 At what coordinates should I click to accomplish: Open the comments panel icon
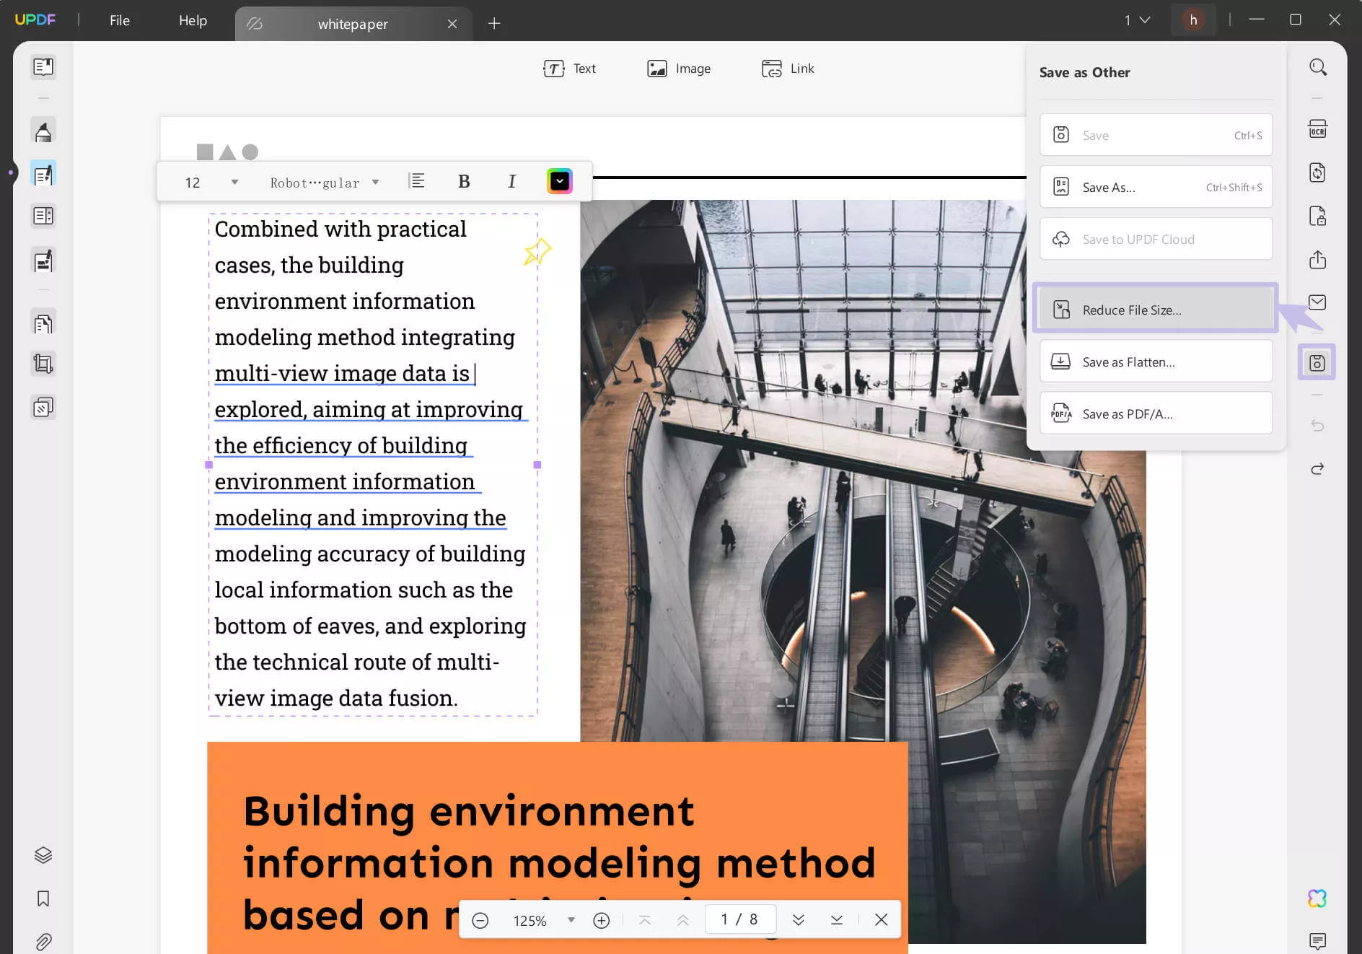1318,942
